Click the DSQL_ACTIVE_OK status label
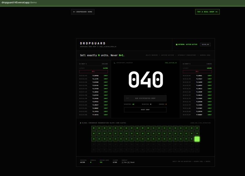The height and width of the screenshot is (176, 245). (171, 63)
